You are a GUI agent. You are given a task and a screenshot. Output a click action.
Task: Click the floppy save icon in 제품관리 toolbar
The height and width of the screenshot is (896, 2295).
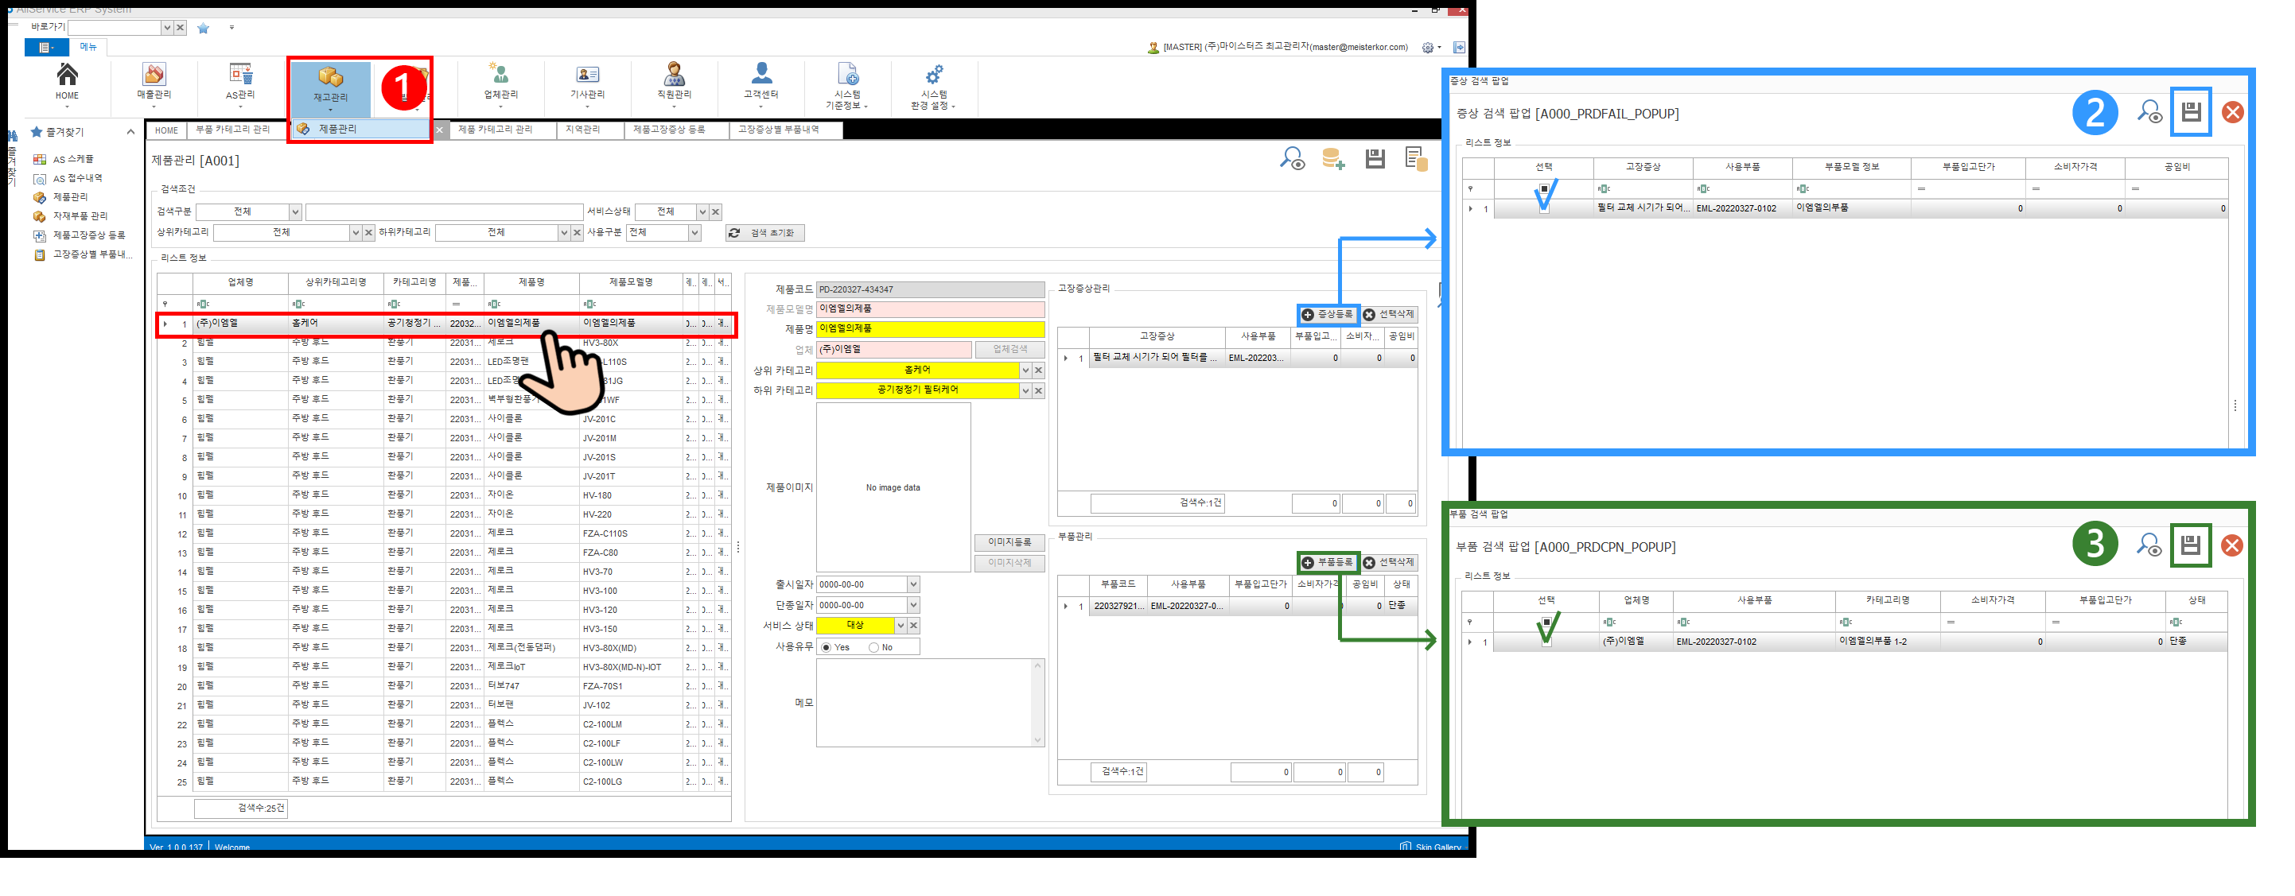[1375, 160]
